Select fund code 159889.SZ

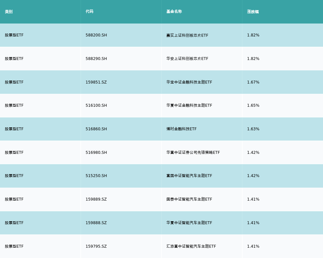(x=96, y=199)
